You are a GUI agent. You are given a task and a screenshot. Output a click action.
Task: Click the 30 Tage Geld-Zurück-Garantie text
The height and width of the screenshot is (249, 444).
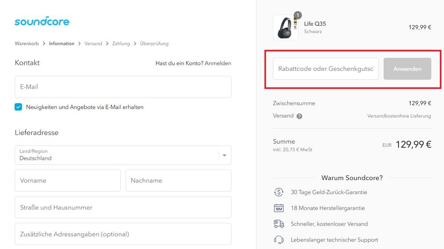point(329,192)
